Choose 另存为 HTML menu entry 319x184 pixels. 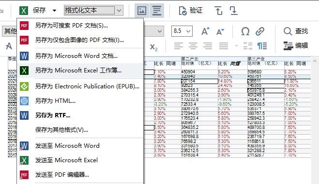pos(80,101)
